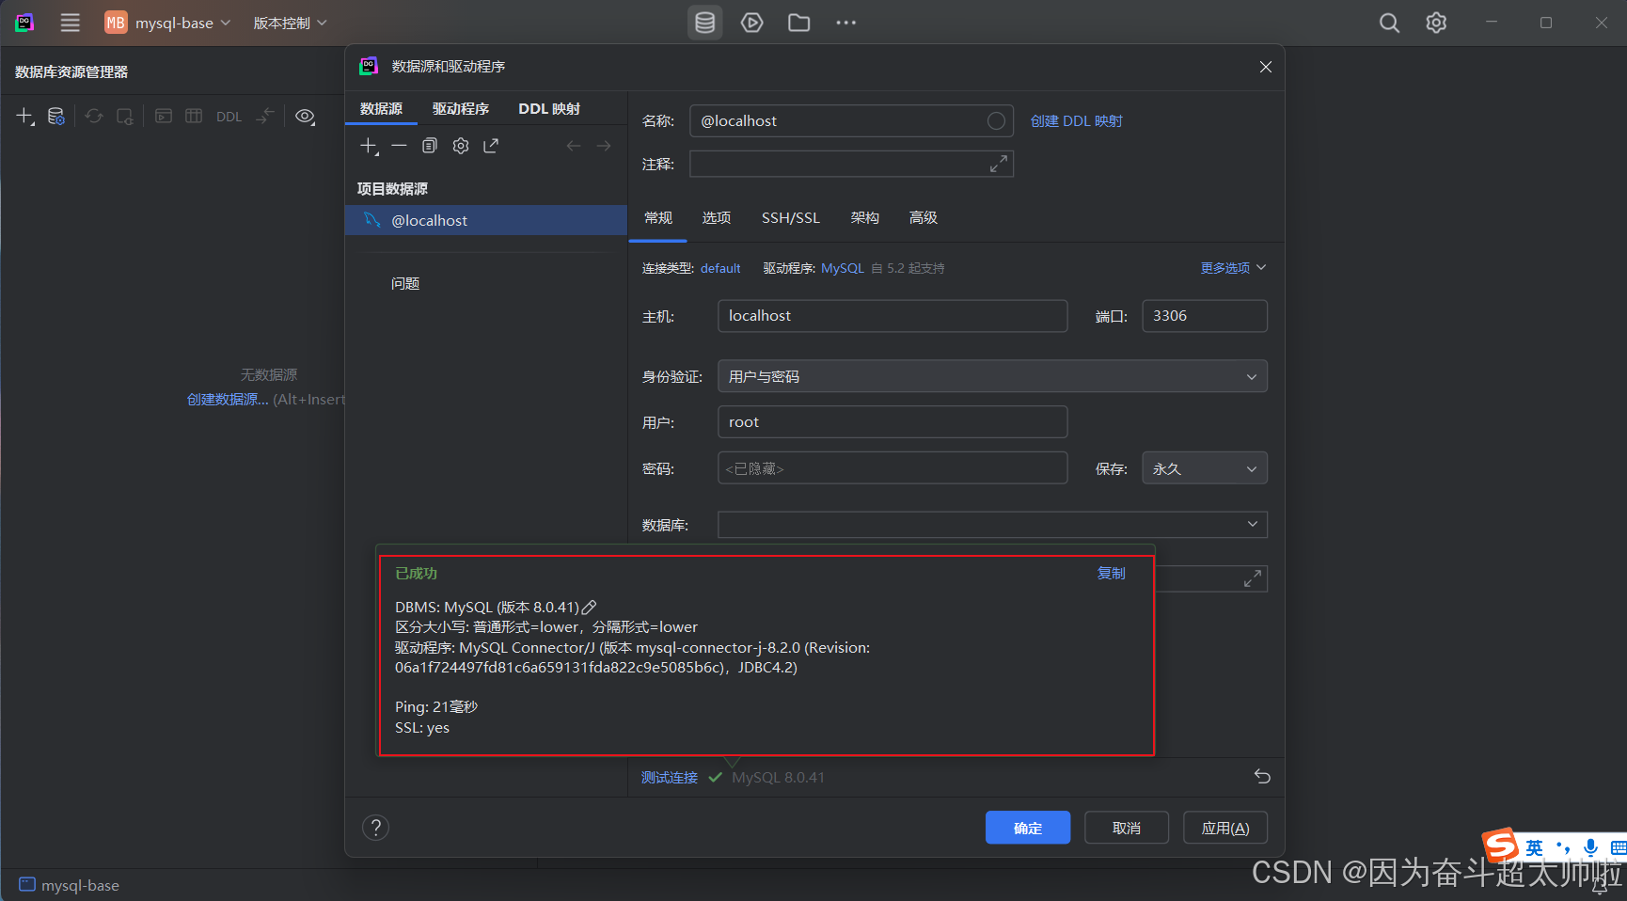Click the run services play icon
Image resolution: width=1627 pixels, height=901 pixels.
click(x=751, y=23)
